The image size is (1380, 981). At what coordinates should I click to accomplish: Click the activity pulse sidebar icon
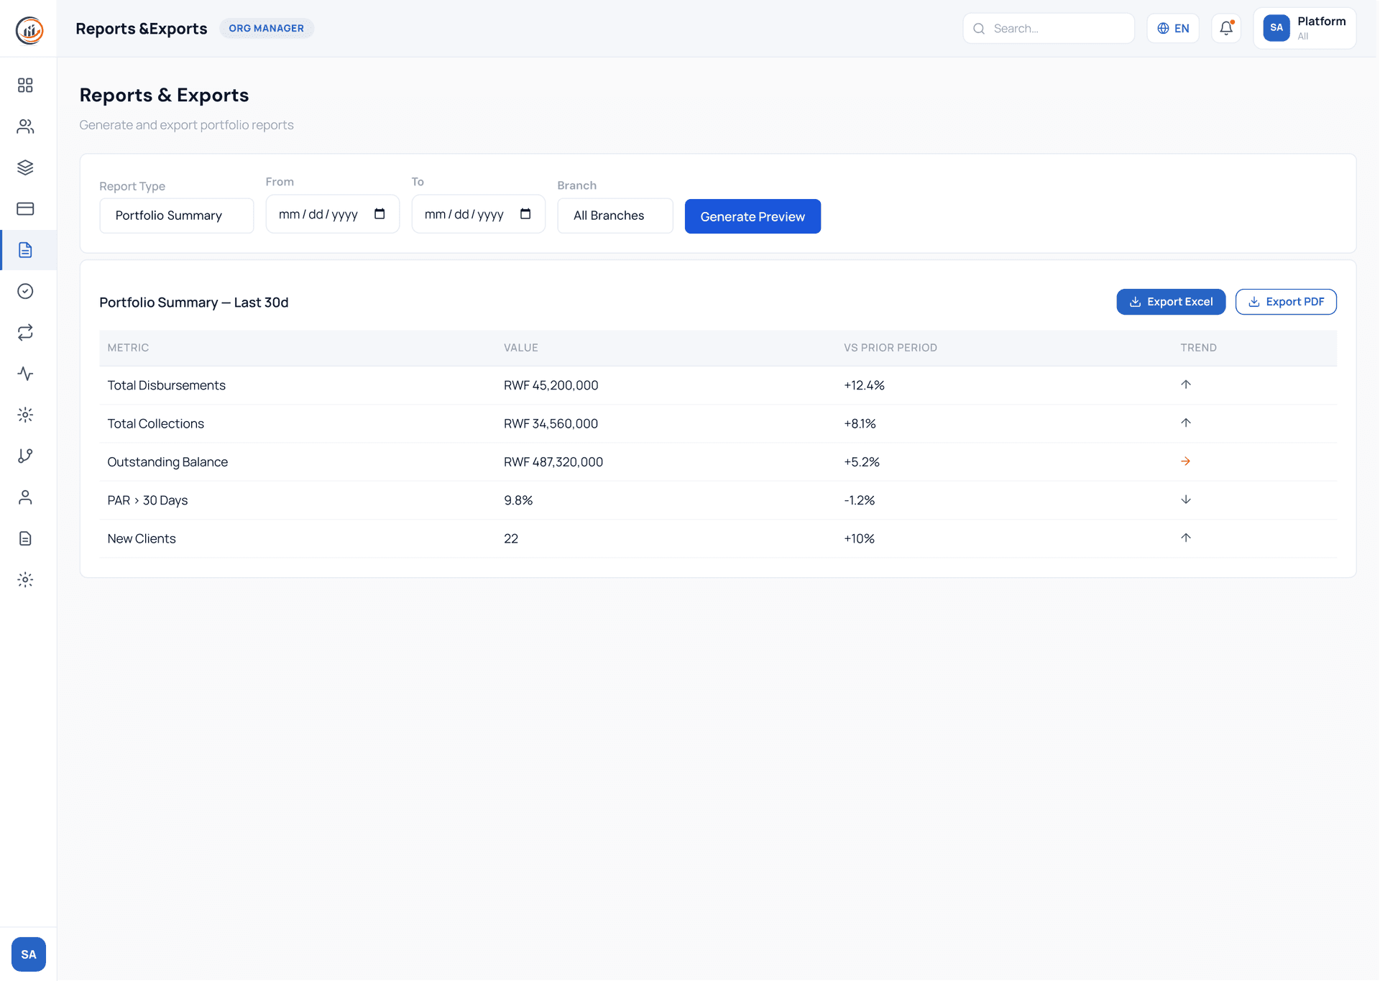(25, 374)
